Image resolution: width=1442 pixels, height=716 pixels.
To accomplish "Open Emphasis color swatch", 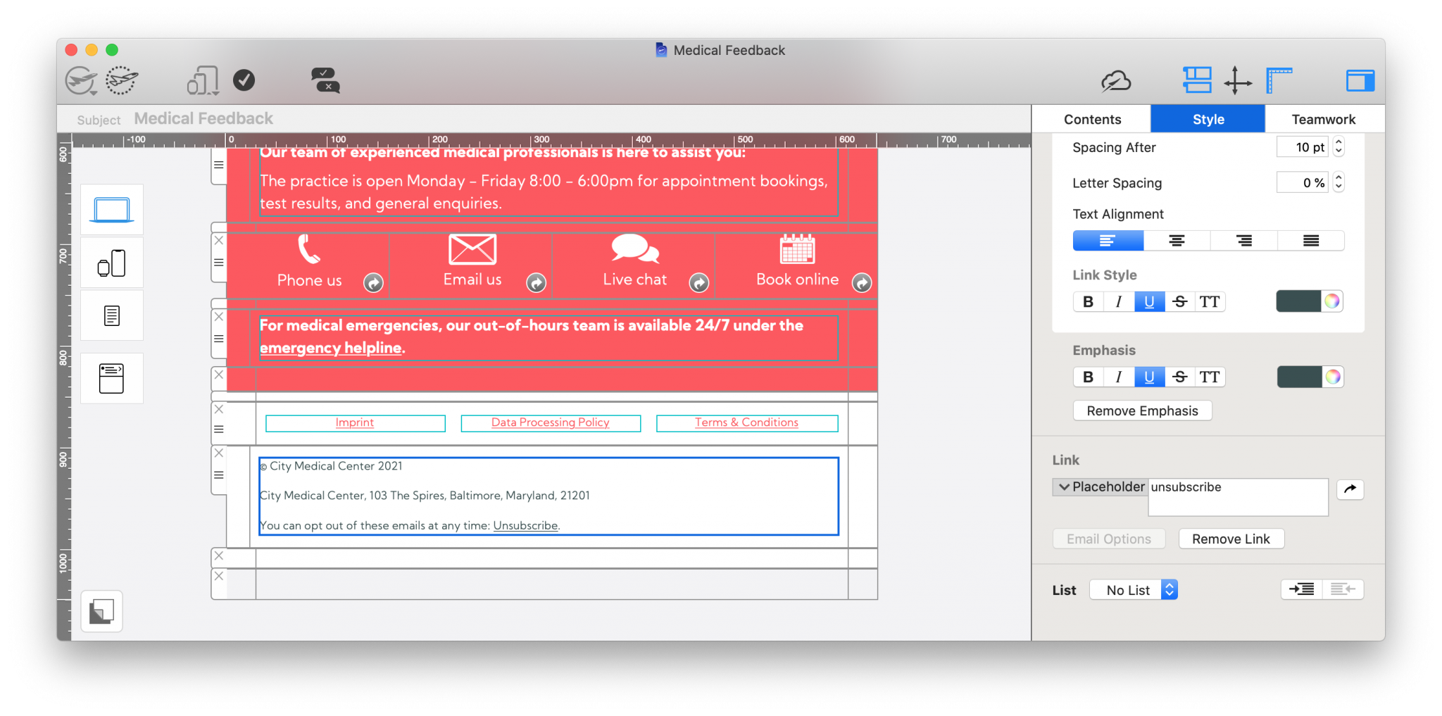I will [1299, 377].
